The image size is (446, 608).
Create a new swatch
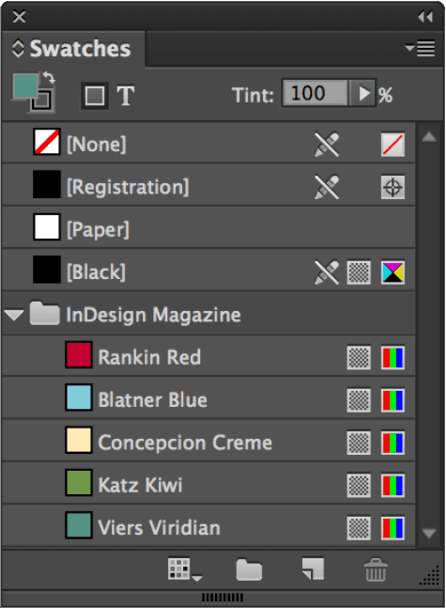[x=313, y=569]
